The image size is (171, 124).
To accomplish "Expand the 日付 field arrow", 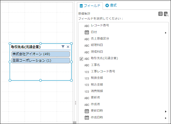I will 166,33.
